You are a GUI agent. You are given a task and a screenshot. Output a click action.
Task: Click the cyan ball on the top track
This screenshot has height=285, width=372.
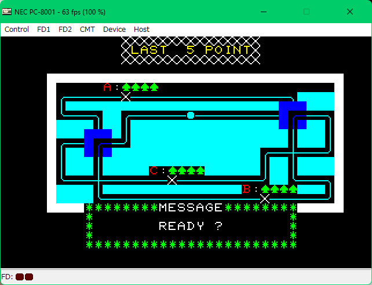(x=191, y=115)
